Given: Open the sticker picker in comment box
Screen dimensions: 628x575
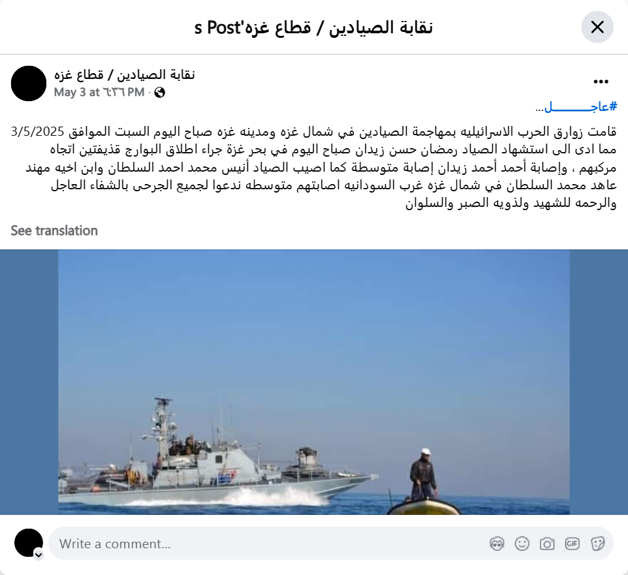Looking at the screenshot, I should coord(597,544).
